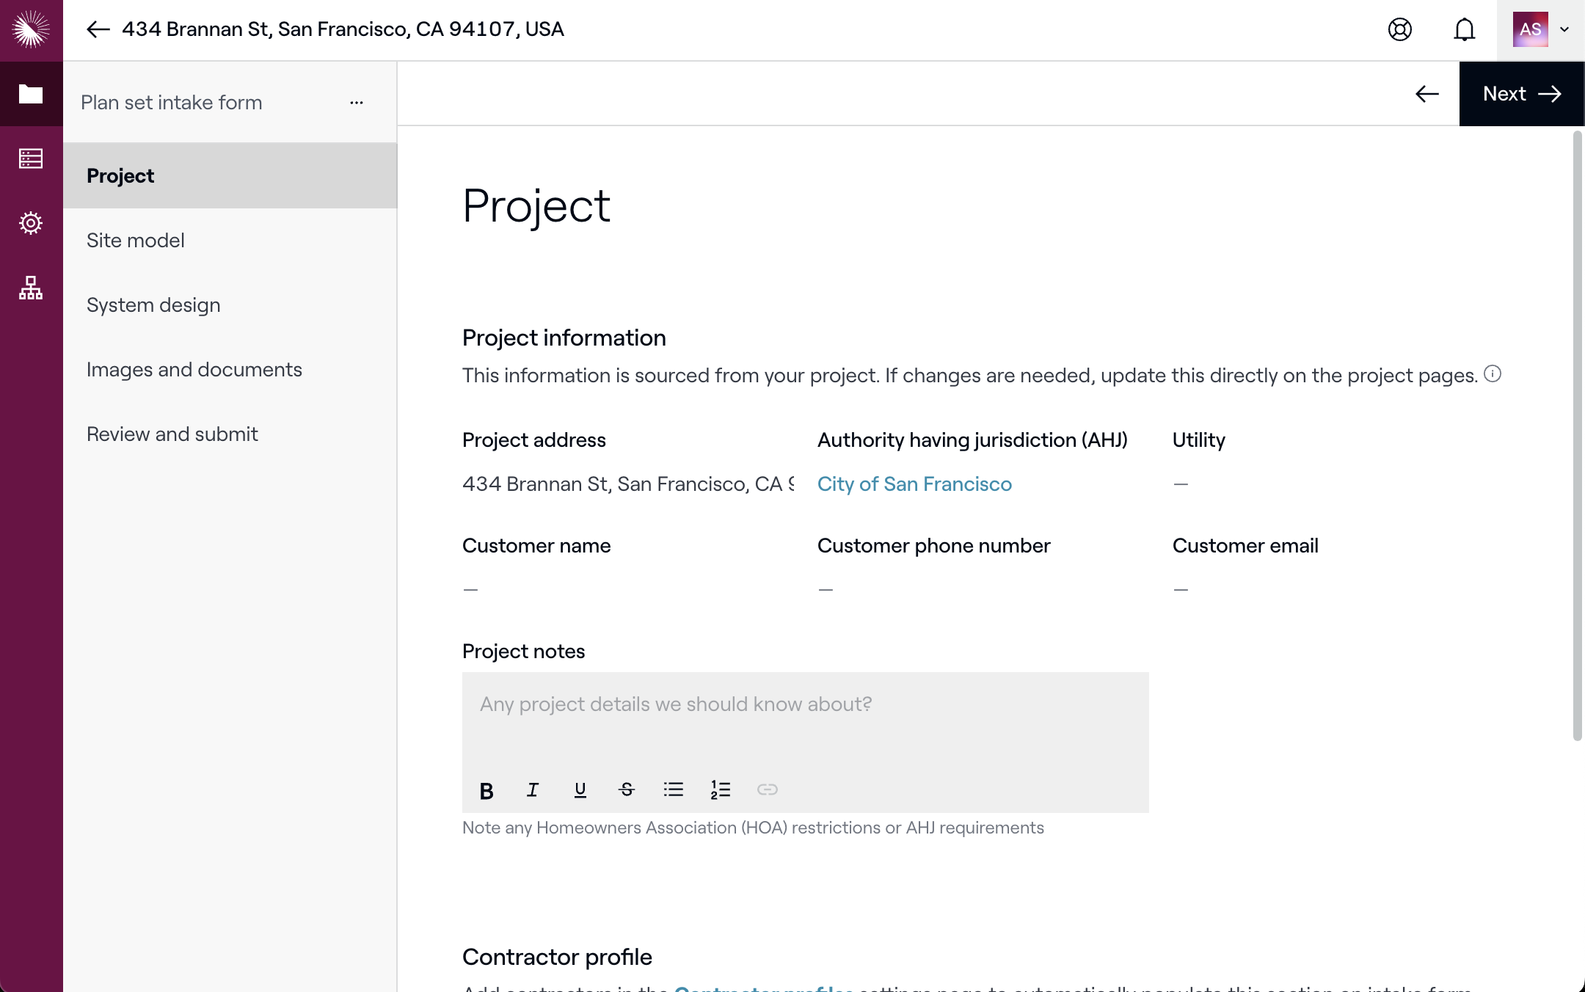This screenshot has width=1585, height=992.
Task: Go to the Site model section
Action: coord(136,241)
